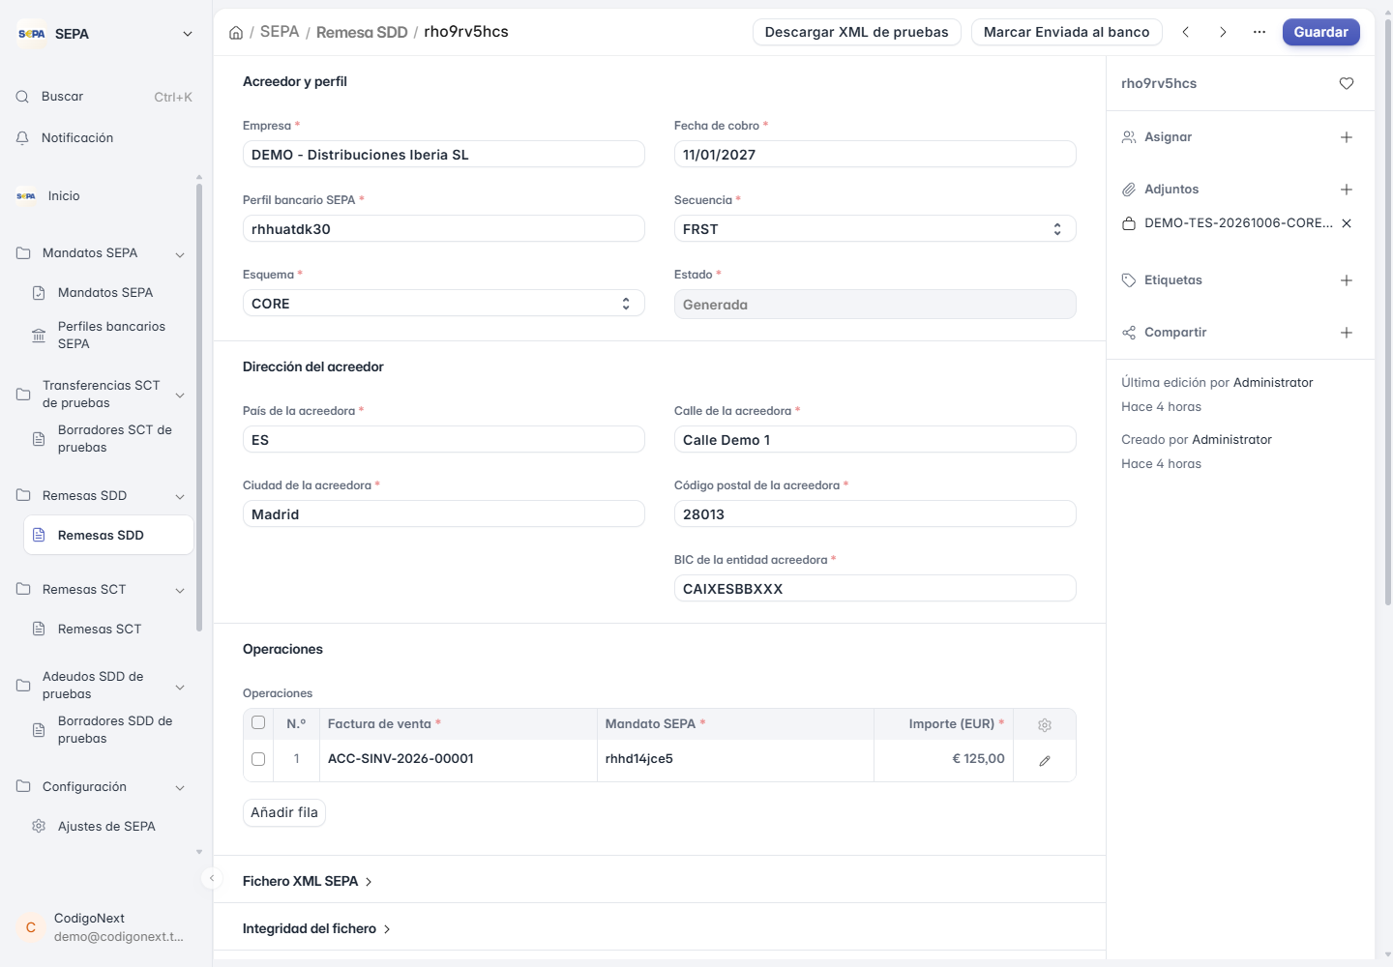Open Borradores SDD de pruebas
Viewport: 1393px width, 967px height.
(x=108, y=730)
